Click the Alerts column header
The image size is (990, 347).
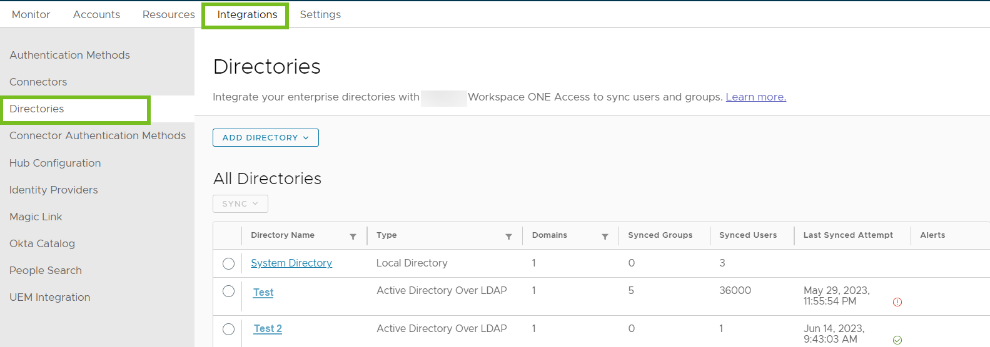[x=932, y=235]
